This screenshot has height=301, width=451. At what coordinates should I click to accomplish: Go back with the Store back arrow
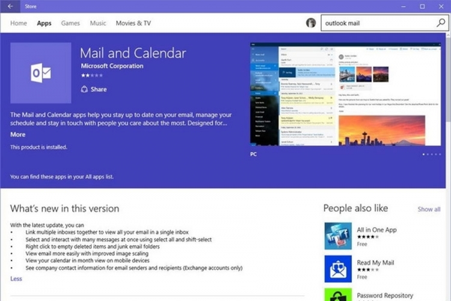10,6
